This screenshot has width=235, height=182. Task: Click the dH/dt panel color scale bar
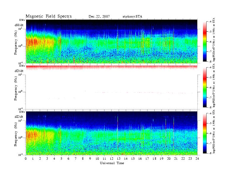coord(205,42)
